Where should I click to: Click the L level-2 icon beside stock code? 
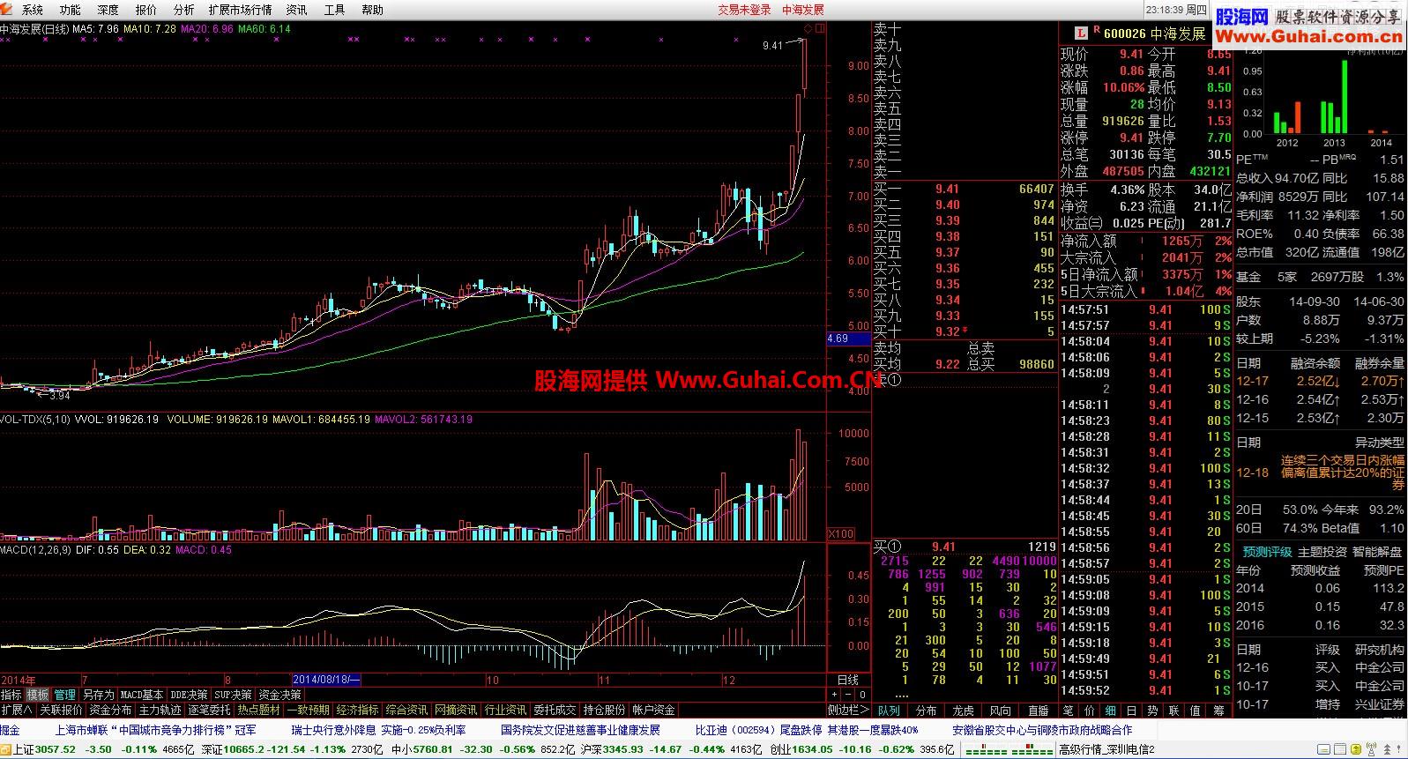pos(1081,33)
